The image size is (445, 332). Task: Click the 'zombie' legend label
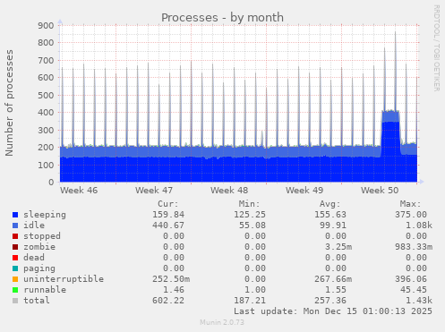tap(39, 247)
